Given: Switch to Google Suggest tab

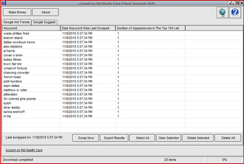Looking at the screenshot, I should click(x=44, y=22).
